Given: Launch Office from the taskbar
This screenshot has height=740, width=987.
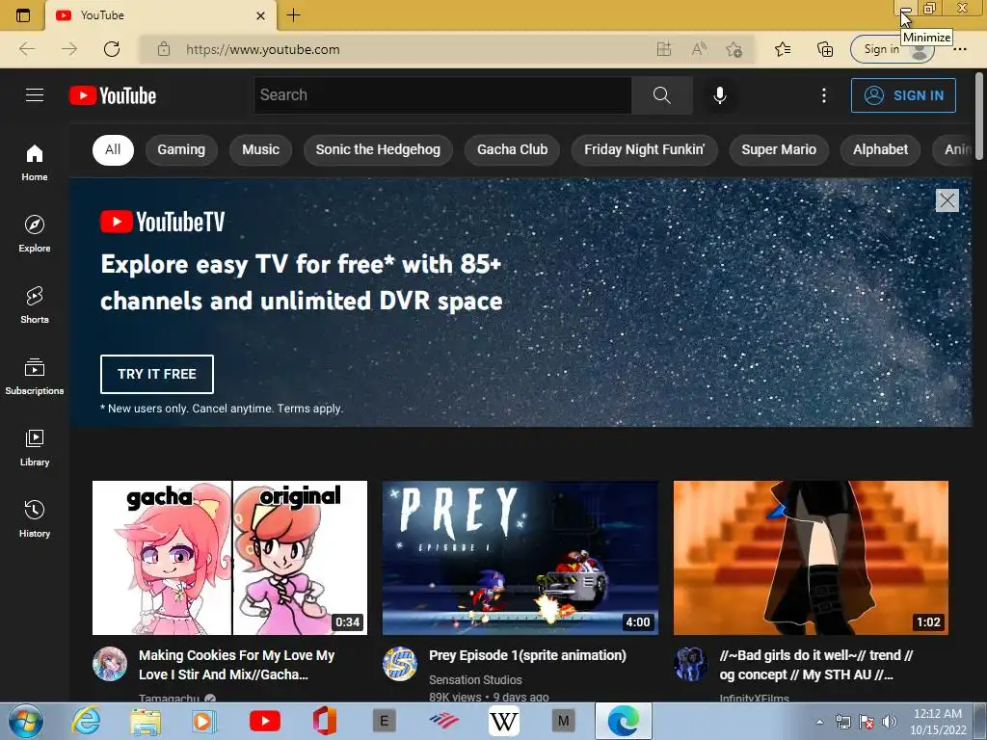Looking at the screenshot, I should click(325, 721).
